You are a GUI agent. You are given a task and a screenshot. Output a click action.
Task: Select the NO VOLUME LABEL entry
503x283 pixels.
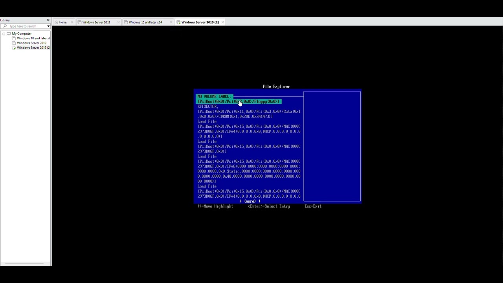pos(214,96)
